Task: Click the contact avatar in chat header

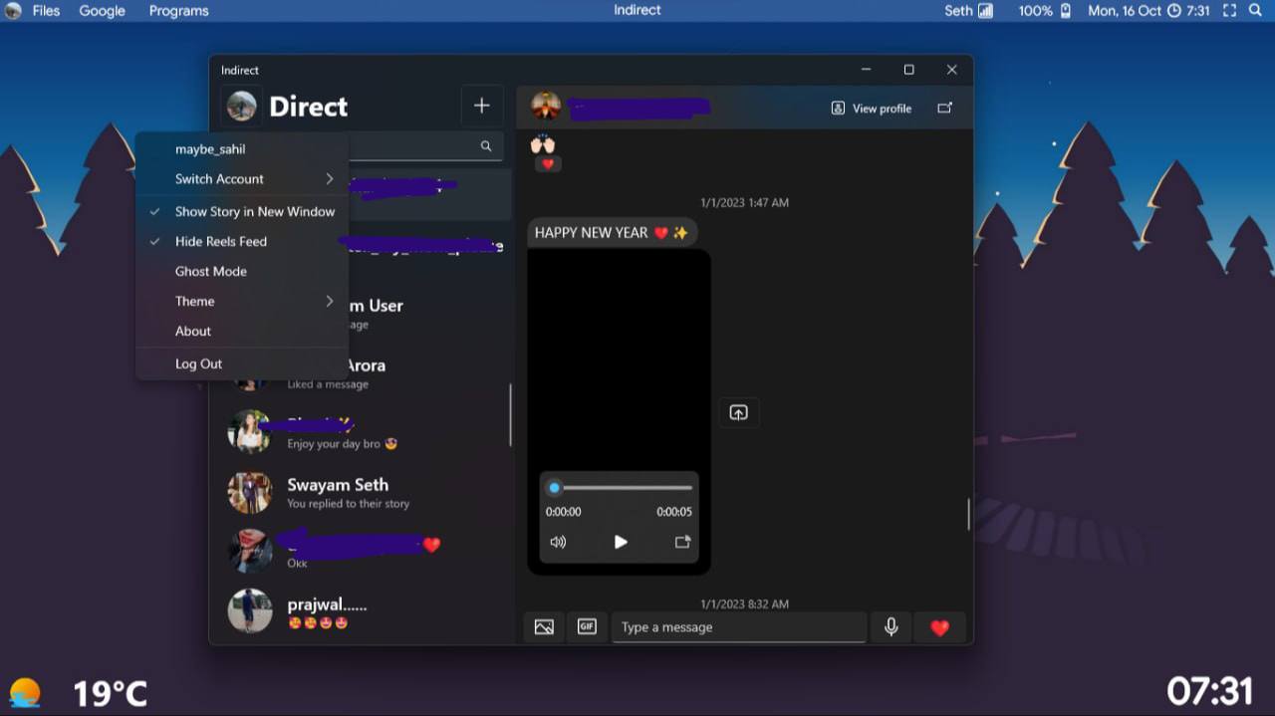Action: (546, 106)
